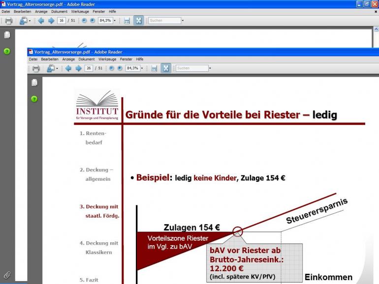The image size is (379, 284).
Task: Click 'Zulagen 154 €' chart label
Action: tap(191, 227)
